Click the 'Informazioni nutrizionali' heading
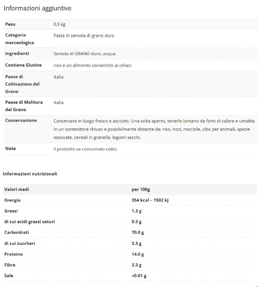This screenshot has width=258, height=287. pos(30,174)
